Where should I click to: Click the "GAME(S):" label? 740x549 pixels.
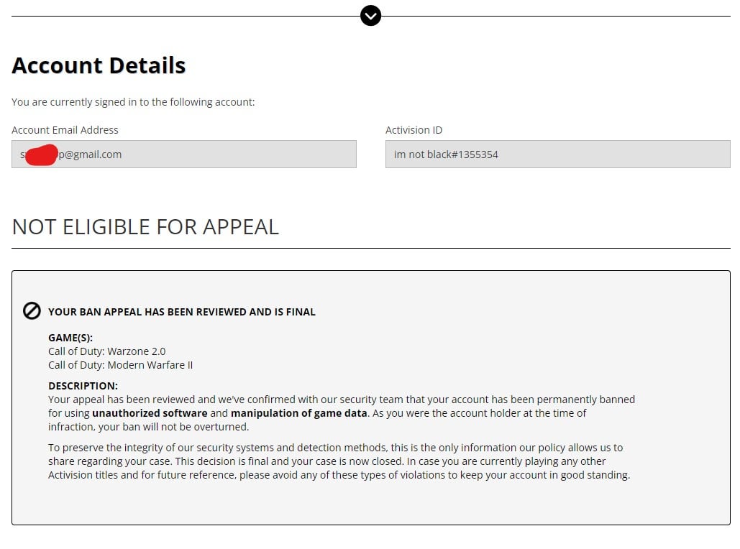point(70,338)
